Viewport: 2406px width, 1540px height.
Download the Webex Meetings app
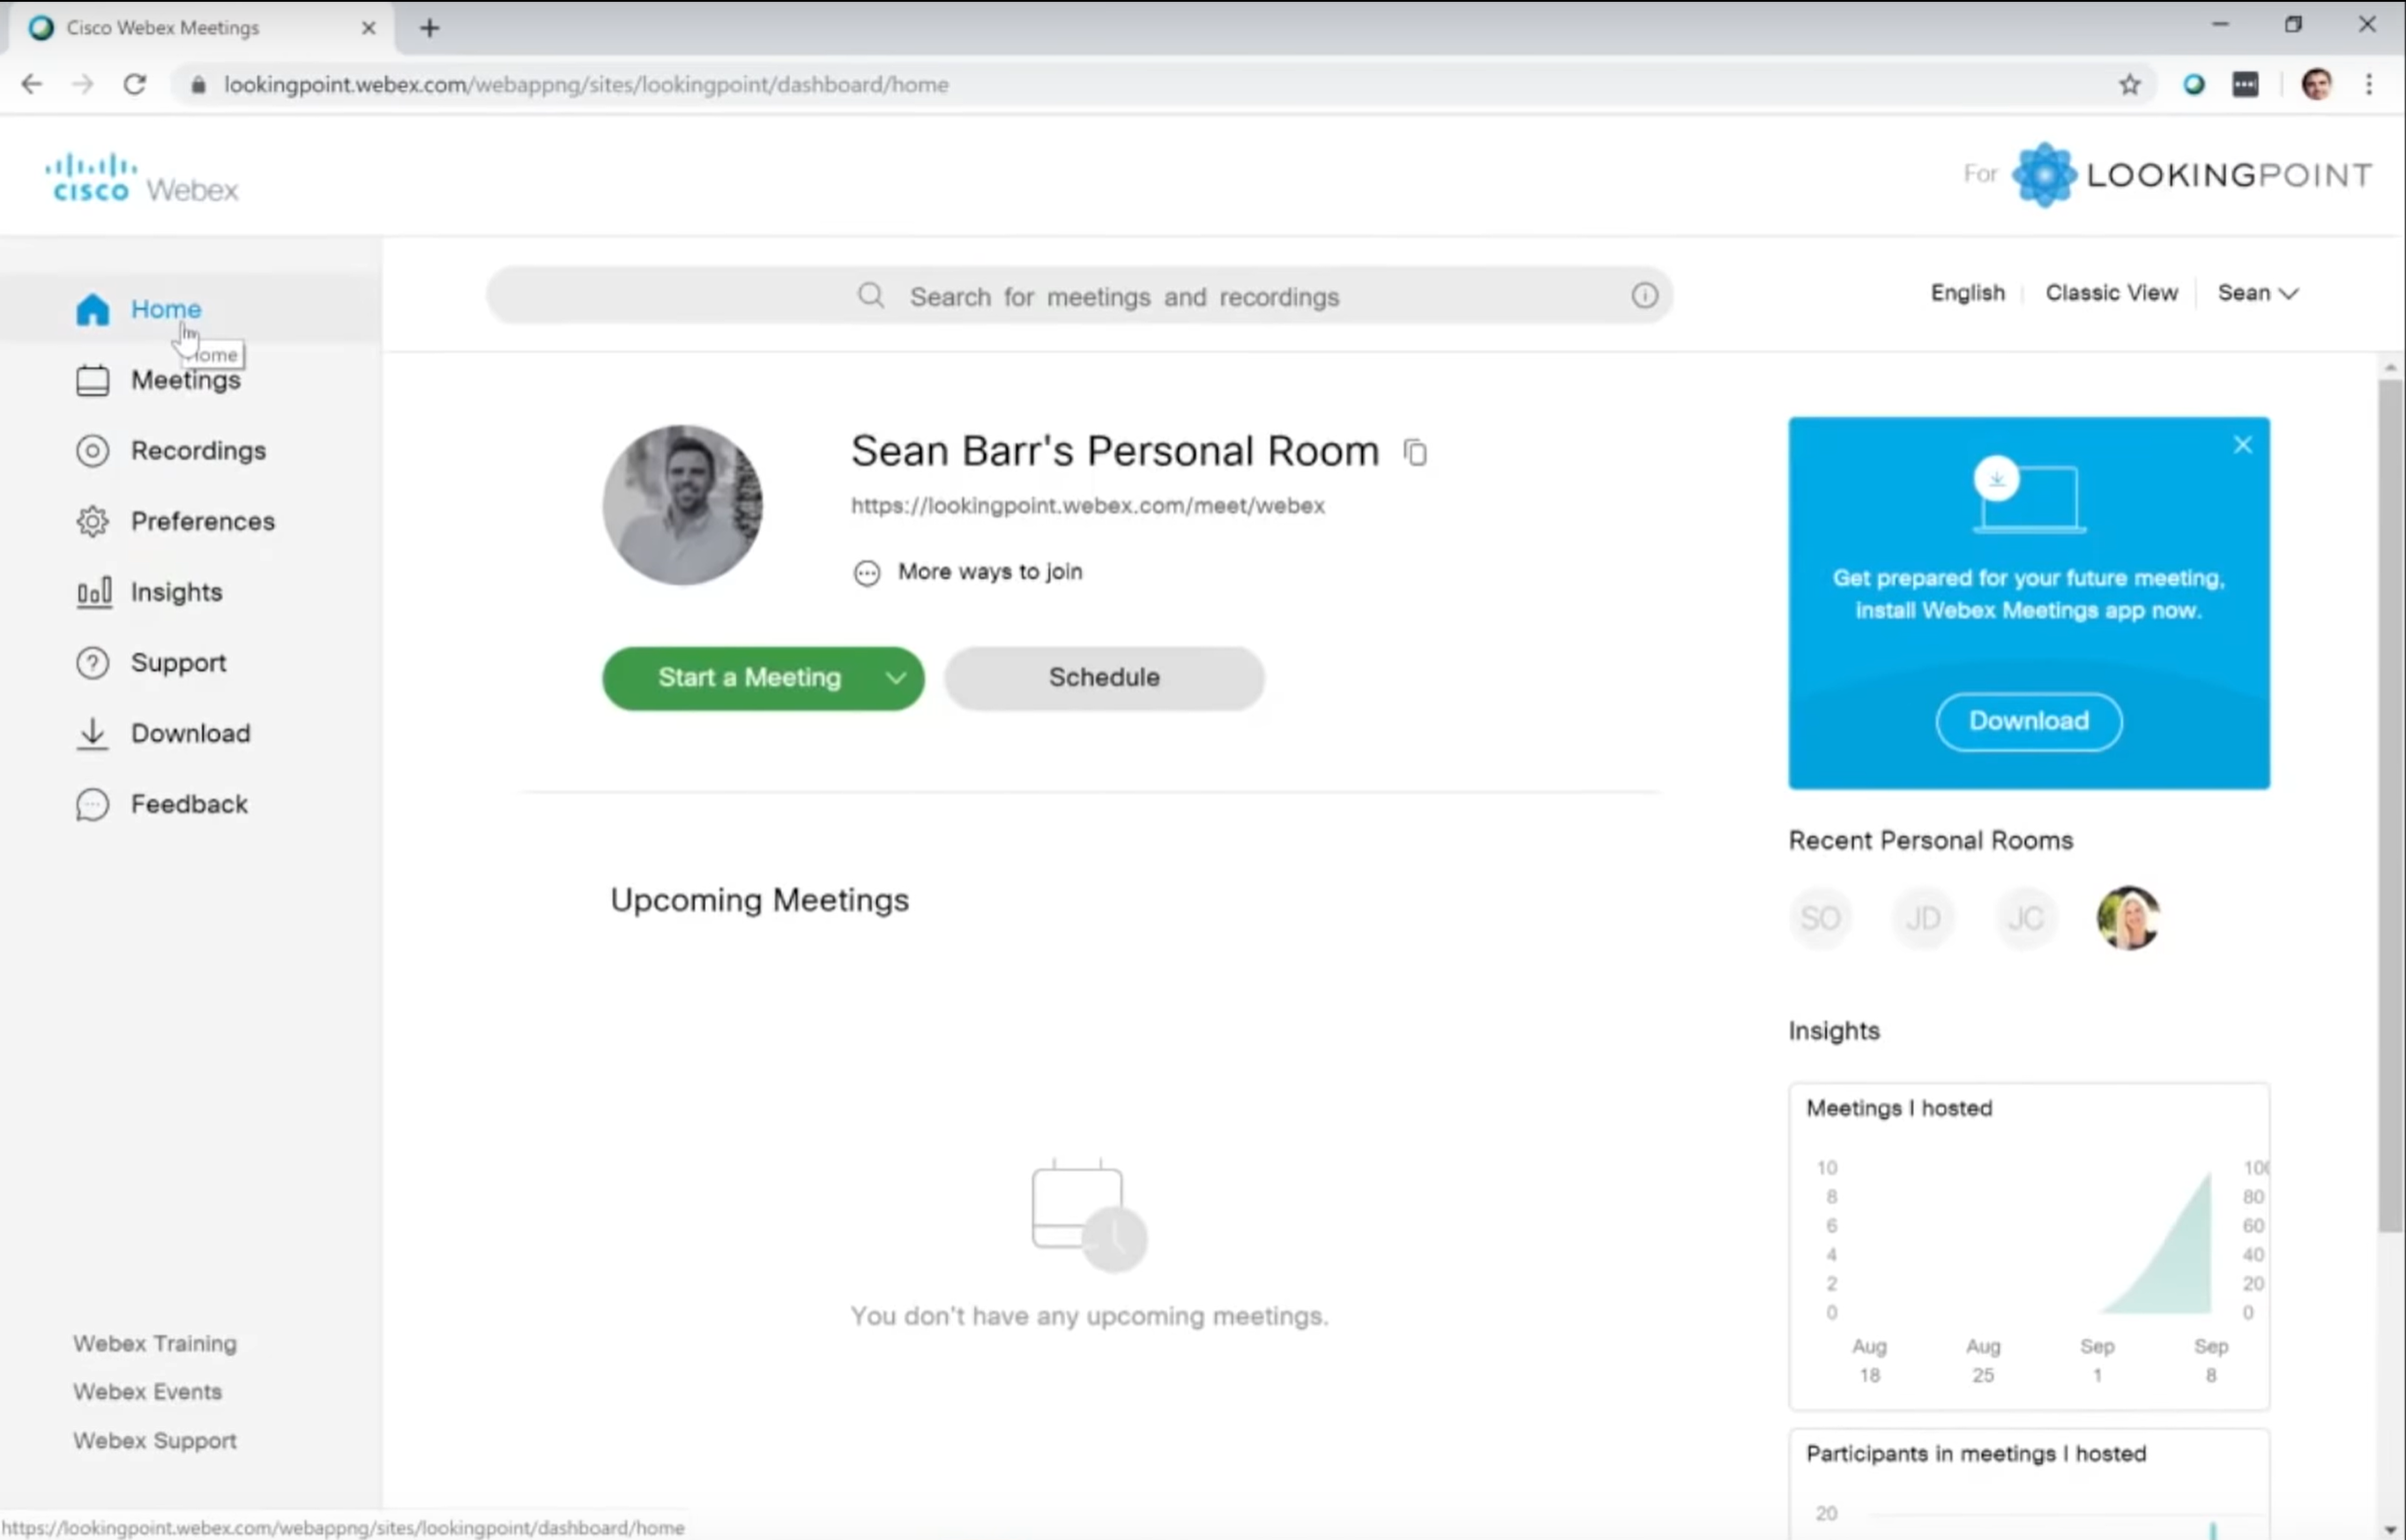(x=2027, y=719)
